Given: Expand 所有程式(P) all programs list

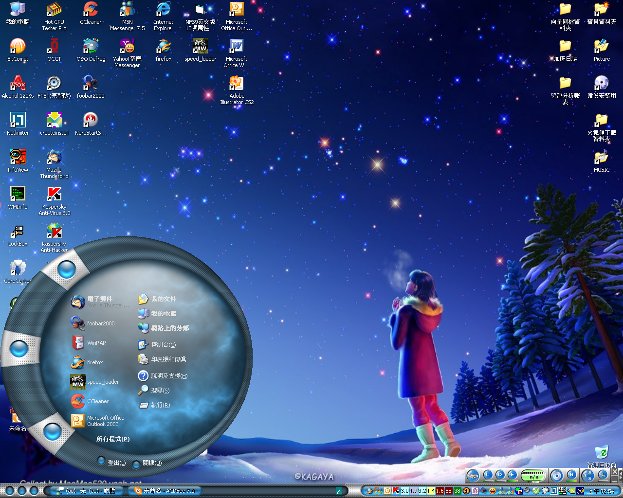Looking at the screenshot, I should pos(112,439).
